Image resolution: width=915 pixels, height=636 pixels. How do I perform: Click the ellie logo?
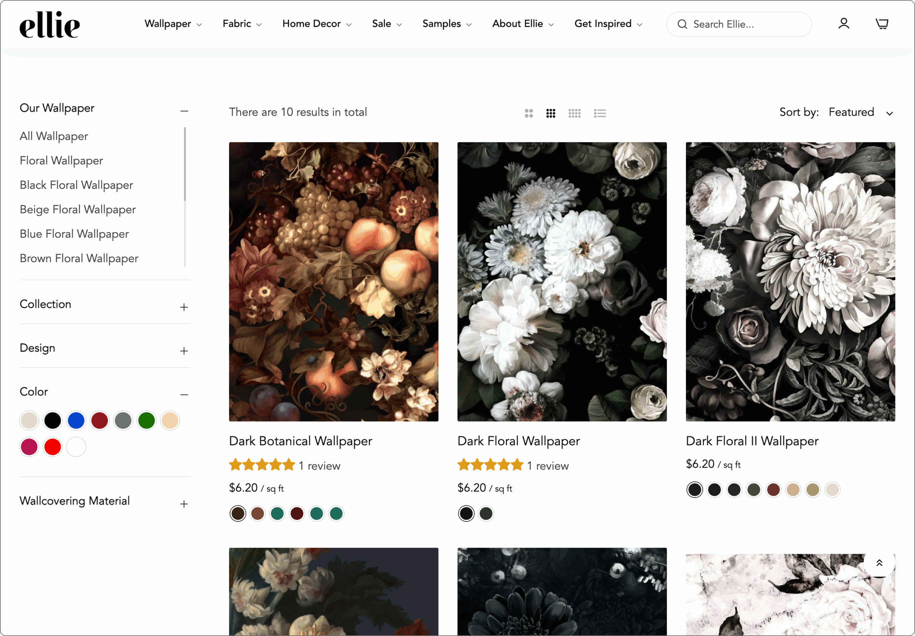coord(50,25)
